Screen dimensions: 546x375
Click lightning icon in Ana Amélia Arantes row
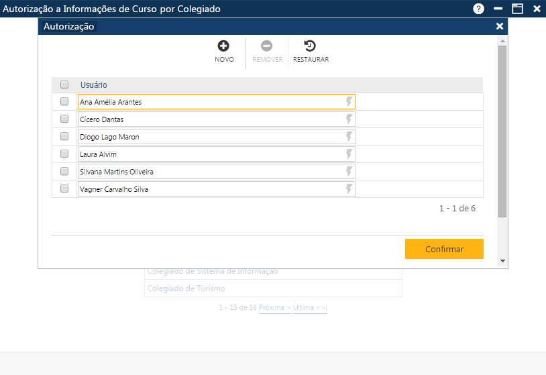[x=349, y=101]
